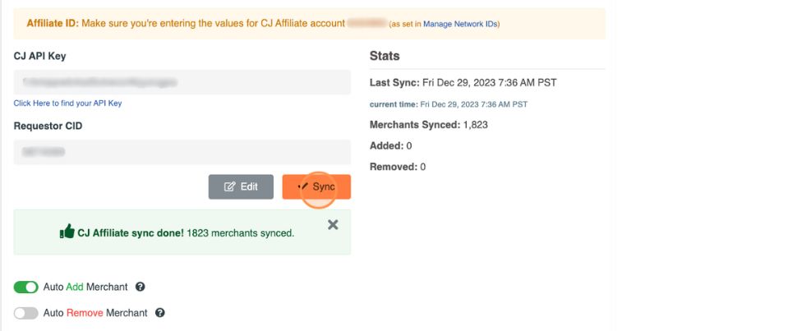The width and height of the screenshot is (797, 331).
Task: Click the Stats heading
Action: [x=385, y=56]
